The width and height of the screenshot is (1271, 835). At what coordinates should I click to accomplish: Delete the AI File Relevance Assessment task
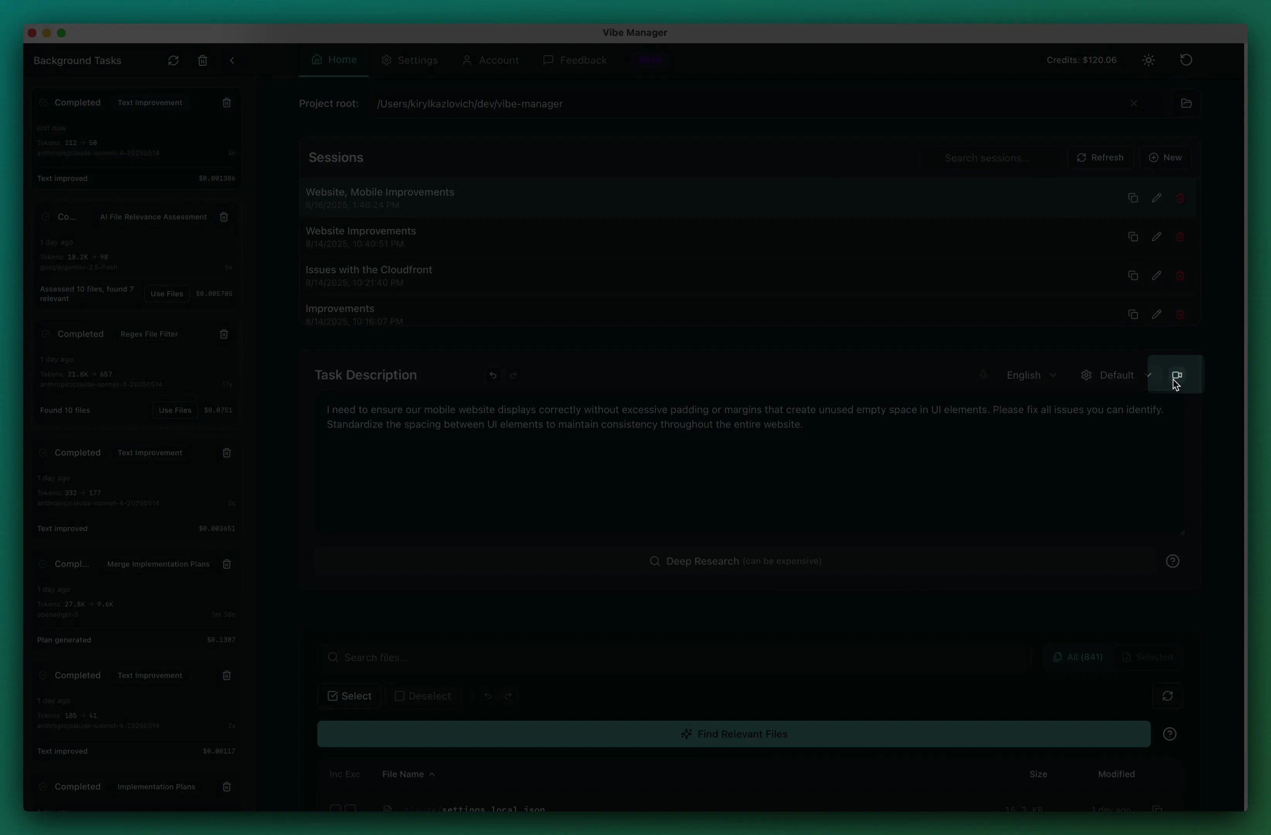click(x=224, y=217)
